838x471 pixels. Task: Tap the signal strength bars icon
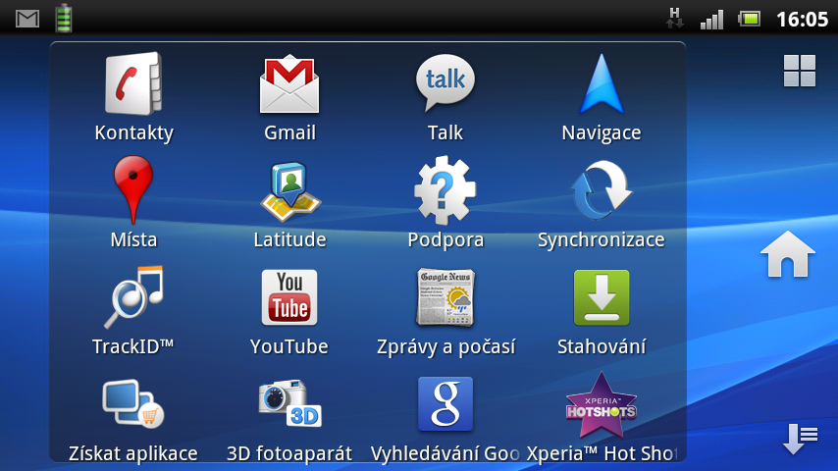point(711,20)
